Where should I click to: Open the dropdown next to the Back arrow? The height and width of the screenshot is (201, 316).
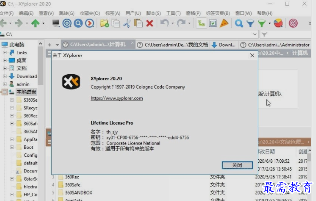[10, 23]
